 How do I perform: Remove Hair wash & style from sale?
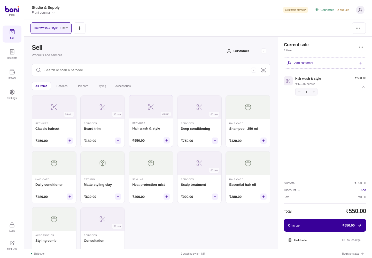363,87
